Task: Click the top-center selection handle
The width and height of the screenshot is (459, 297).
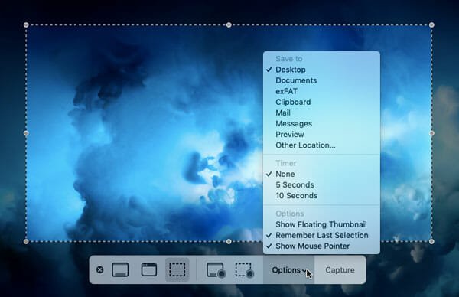Action: (x=229, y=25)
